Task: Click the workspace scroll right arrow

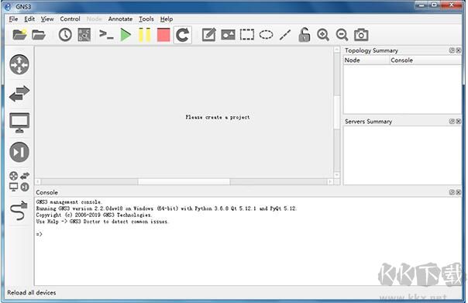Action: [x=330, y=181]
